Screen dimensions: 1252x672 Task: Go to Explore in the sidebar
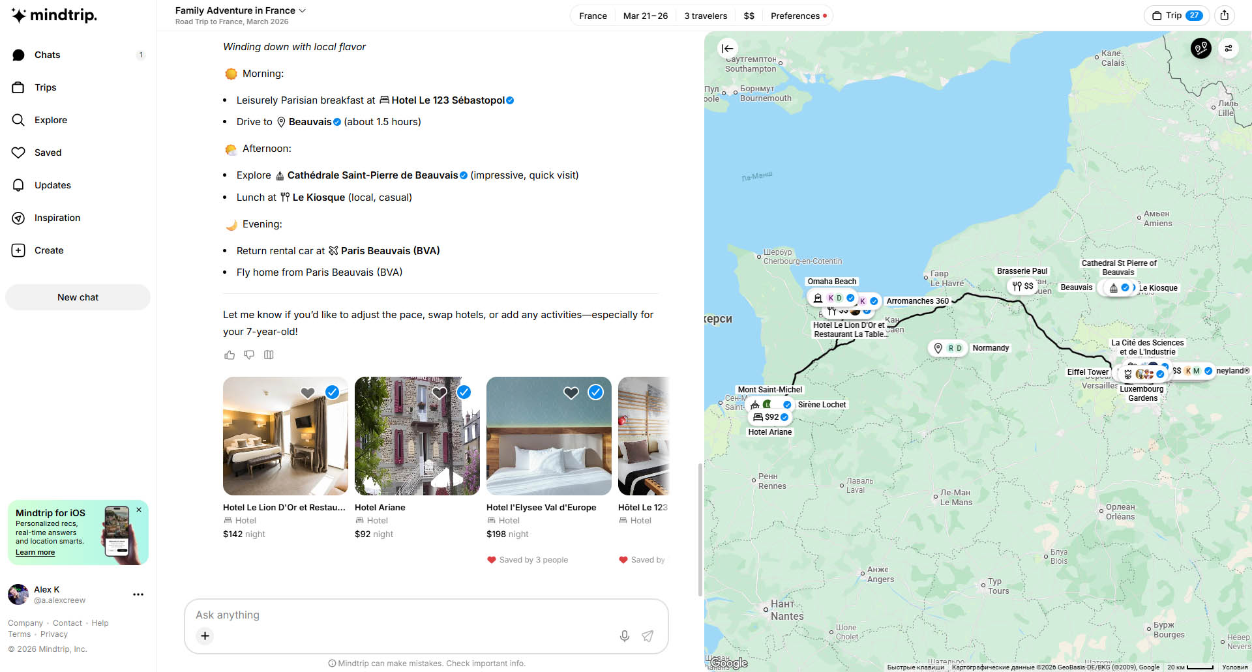50,120
